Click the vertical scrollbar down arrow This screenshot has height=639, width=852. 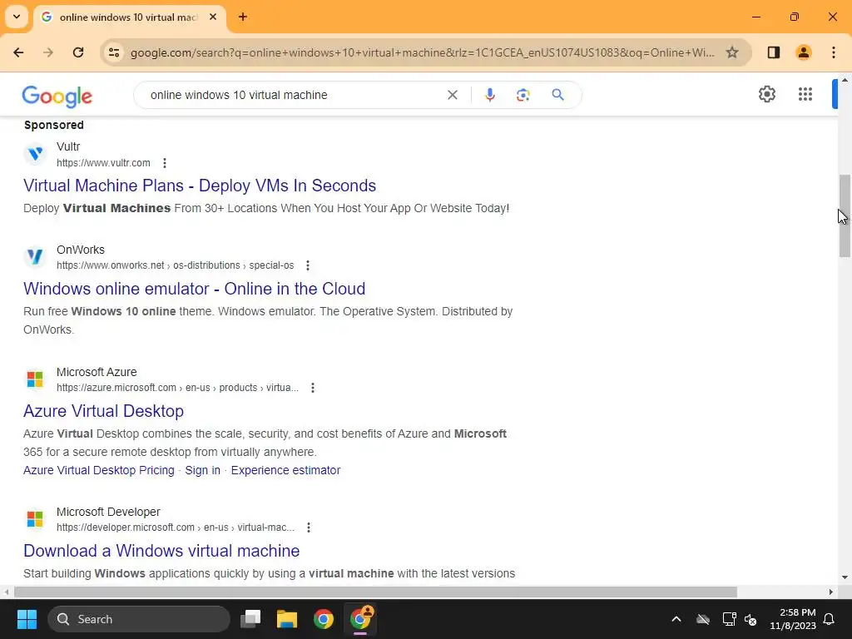[845, 577]
